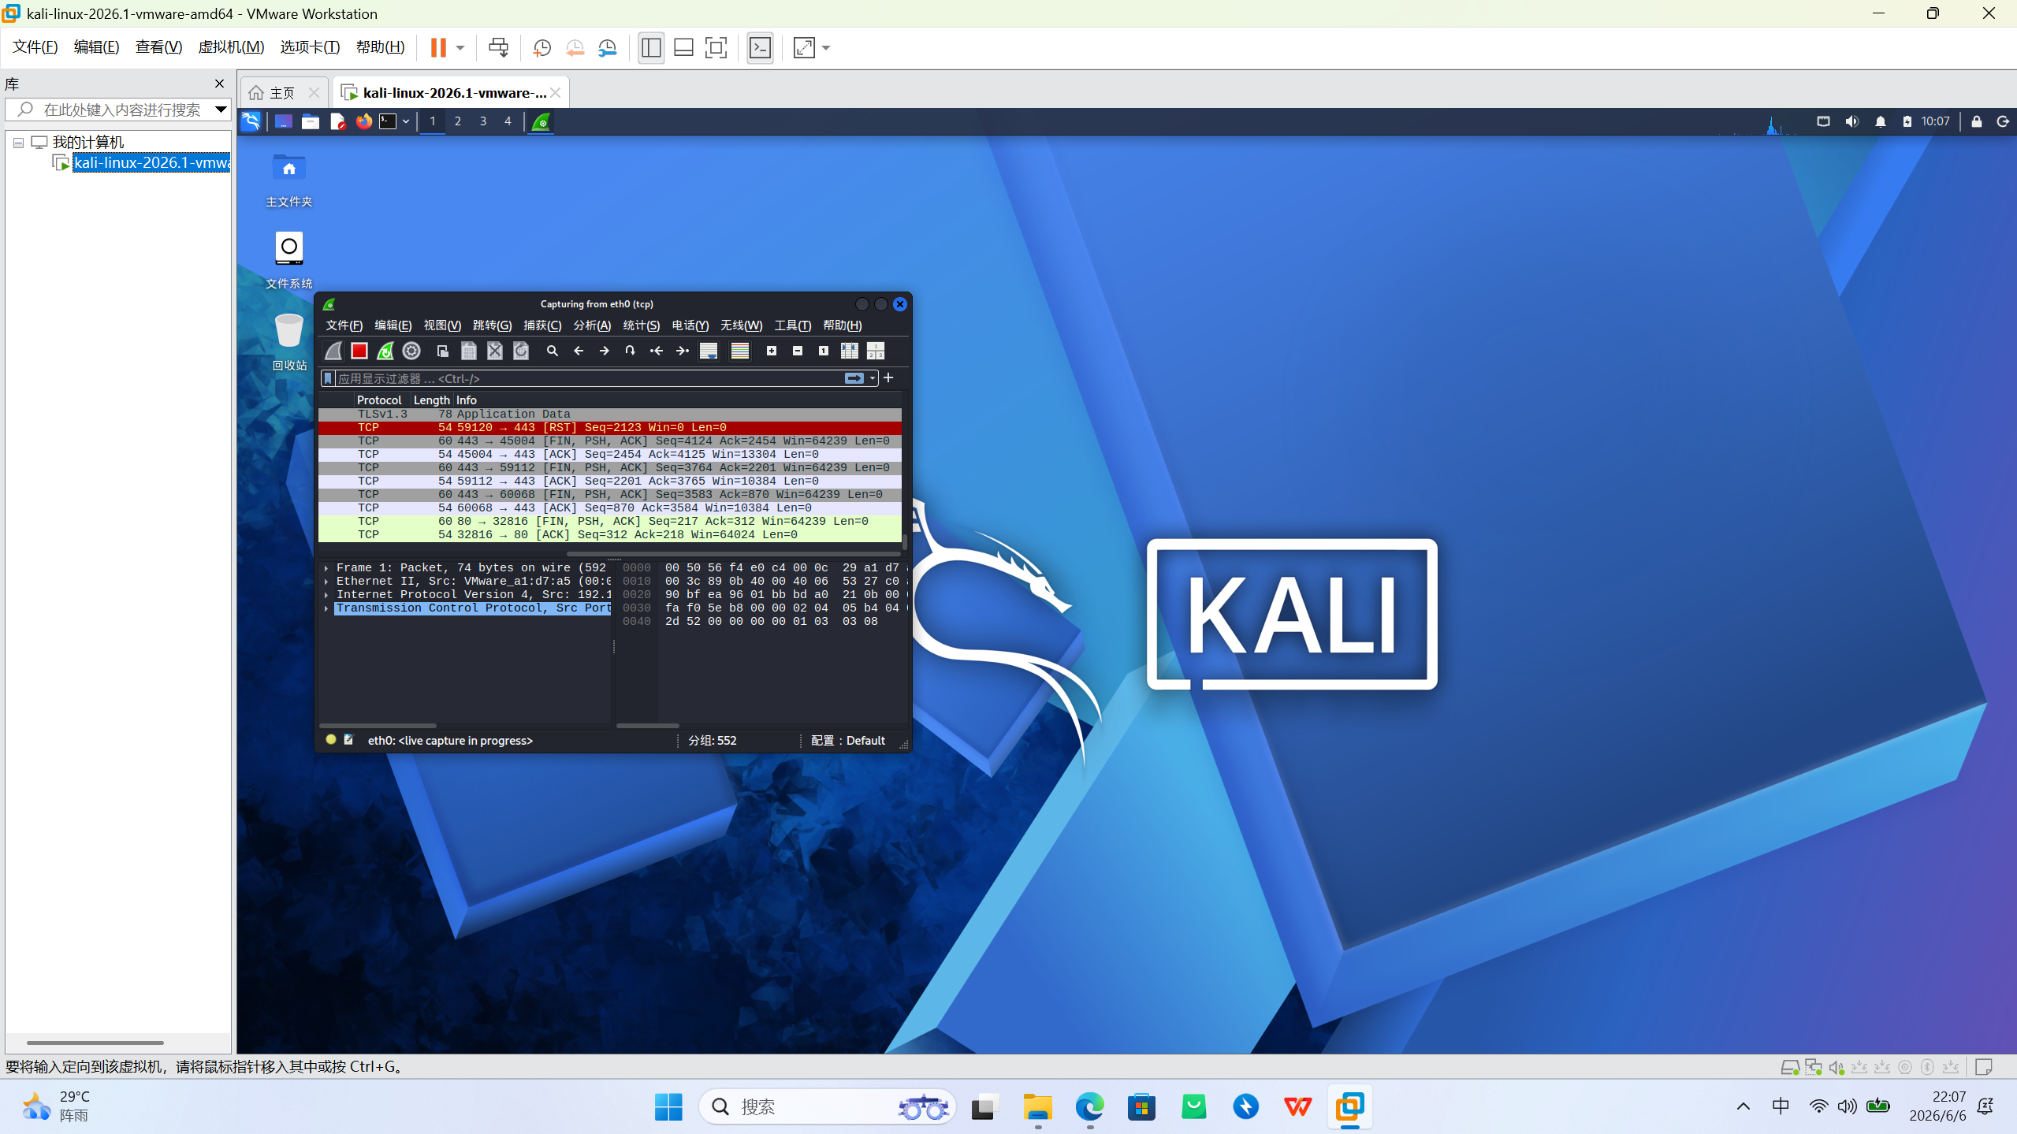
Task: Zoom in the Wireshark packet text
Action: pyautogui.click(x=772, y=351)
